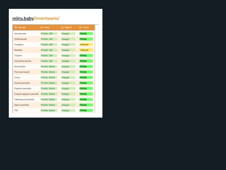The width and height of the screenshot is (226, 170).
Task: Select the Valkosipuli jauhettu row name
Action: pos(24,99)
